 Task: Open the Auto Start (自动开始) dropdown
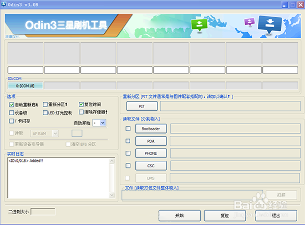pyautogui.click(x=103, y=123)
